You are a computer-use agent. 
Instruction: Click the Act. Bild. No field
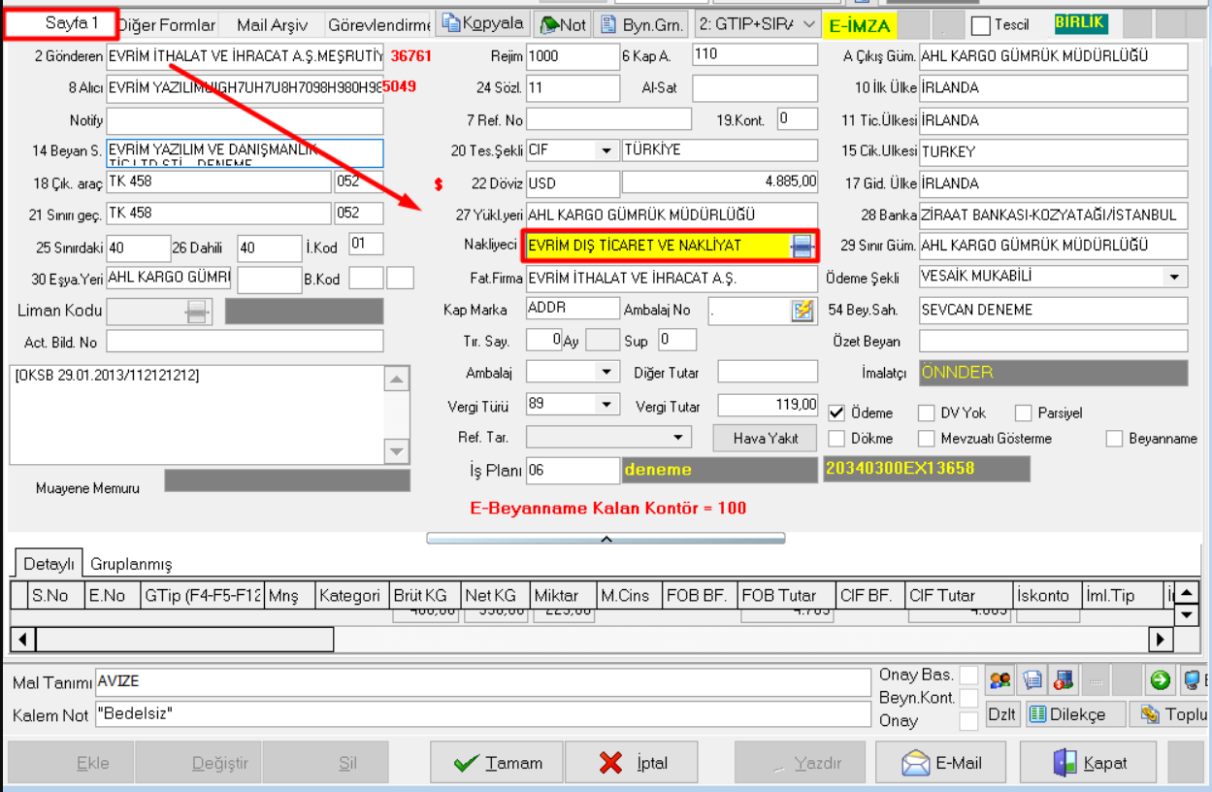click(x=245, y=342)
